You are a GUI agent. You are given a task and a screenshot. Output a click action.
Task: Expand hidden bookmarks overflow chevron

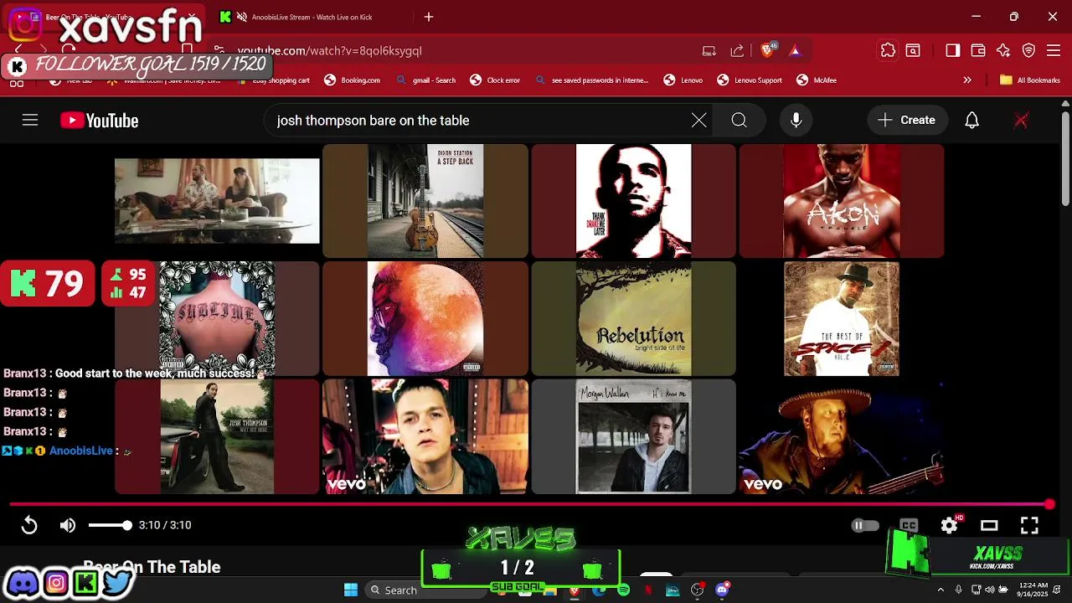(x=967, y=80)
